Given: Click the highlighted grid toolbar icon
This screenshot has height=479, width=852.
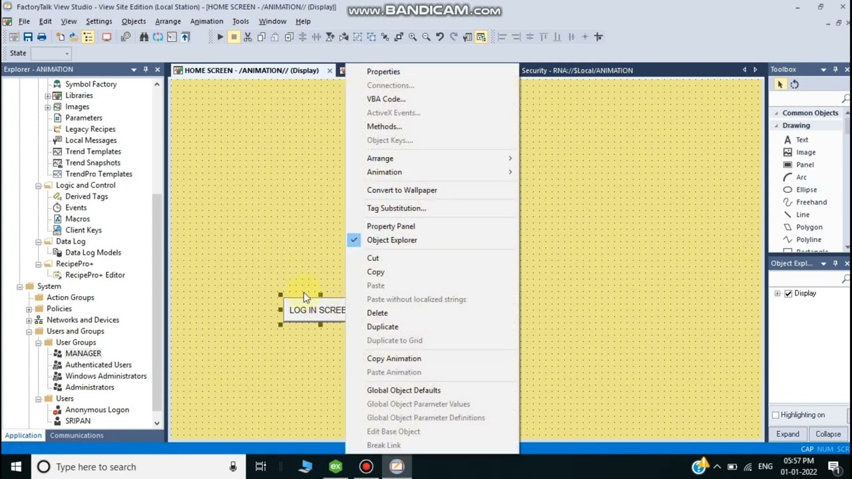Looking at the screenshot, I should (481, 37).
